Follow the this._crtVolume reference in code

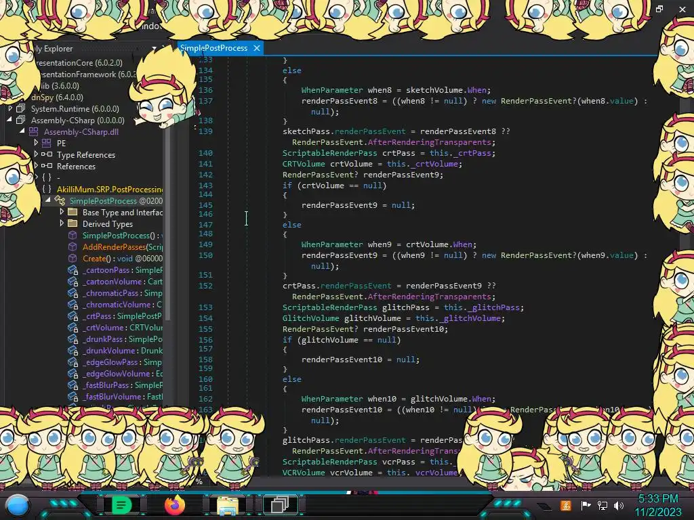click(x=424, y=164)
